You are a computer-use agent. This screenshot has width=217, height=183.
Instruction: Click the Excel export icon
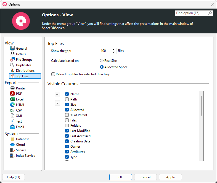(12, 99)
